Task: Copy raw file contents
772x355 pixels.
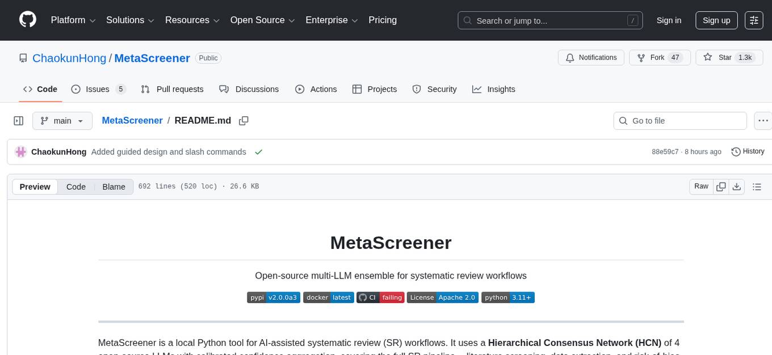Action: pos(721,186)
